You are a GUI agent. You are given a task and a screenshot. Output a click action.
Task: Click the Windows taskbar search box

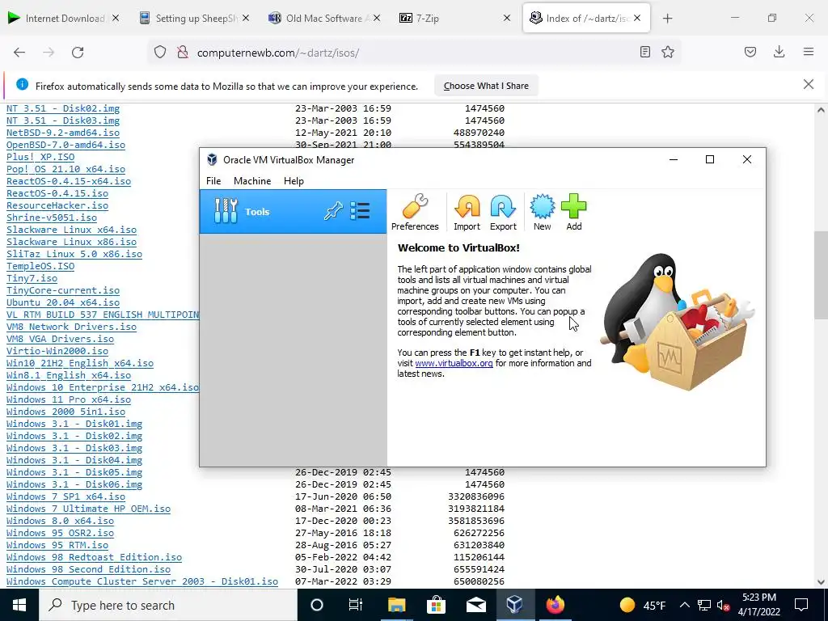pyautogui.click(x=168, y=605)
